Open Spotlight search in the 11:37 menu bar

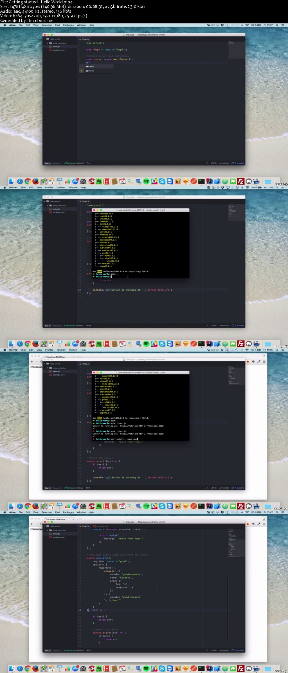click(x=277, y=25)
